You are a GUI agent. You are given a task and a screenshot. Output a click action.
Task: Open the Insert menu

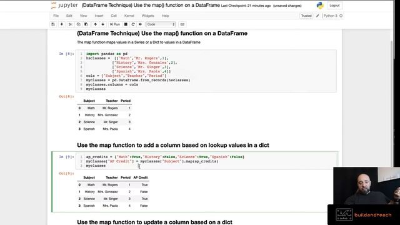pyautogui.click(x=99, y=16)
